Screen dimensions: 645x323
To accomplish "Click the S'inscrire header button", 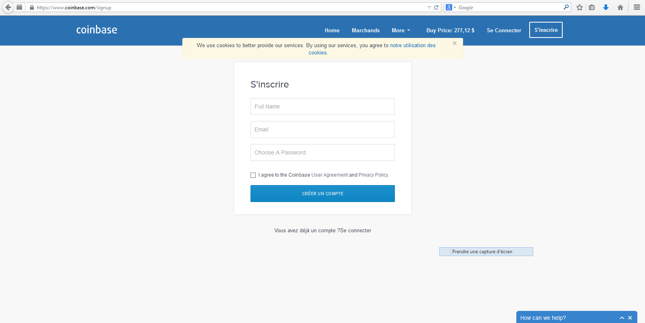I will coord(546,30).
